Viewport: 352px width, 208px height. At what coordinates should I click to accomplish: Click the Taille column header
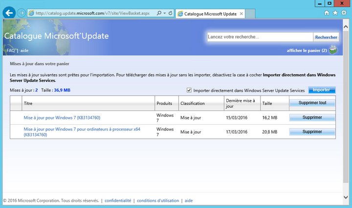click(275, 103)
